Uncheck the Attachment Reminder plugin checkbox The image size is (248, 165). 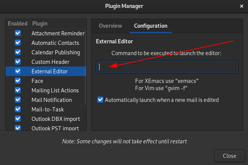[18, 33]
